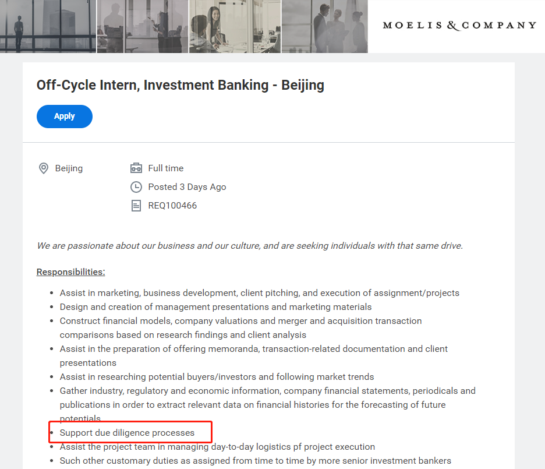
Task: Click the researching potential buyers/investors bullet
Action: tap(217, 377)
